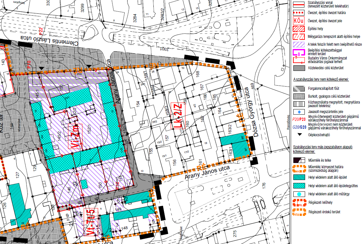Image resolution: width=363 pixels, height=244 pixels.
Task: Click the "Építési hely" legend text
Action: tap(315, 29)
